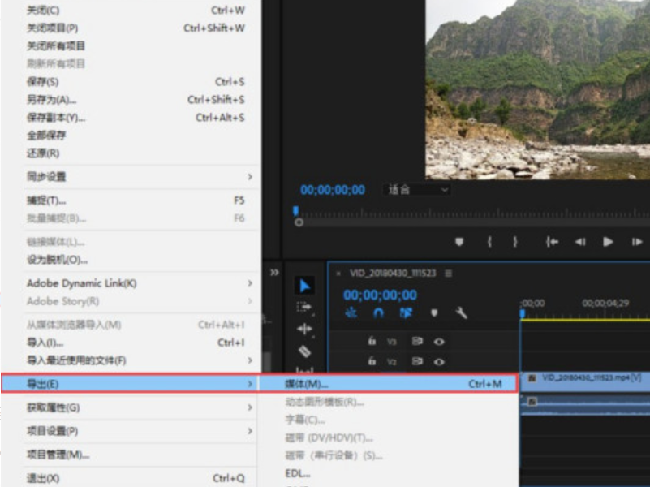
Task: Click 另存为(A)... menu item
Action: [x=51, y=100]
